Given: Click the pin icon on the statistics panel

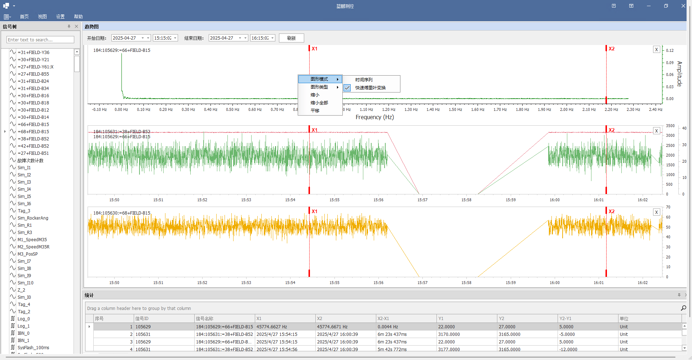Looking at the screenshot, I should [x=679, y=295].
